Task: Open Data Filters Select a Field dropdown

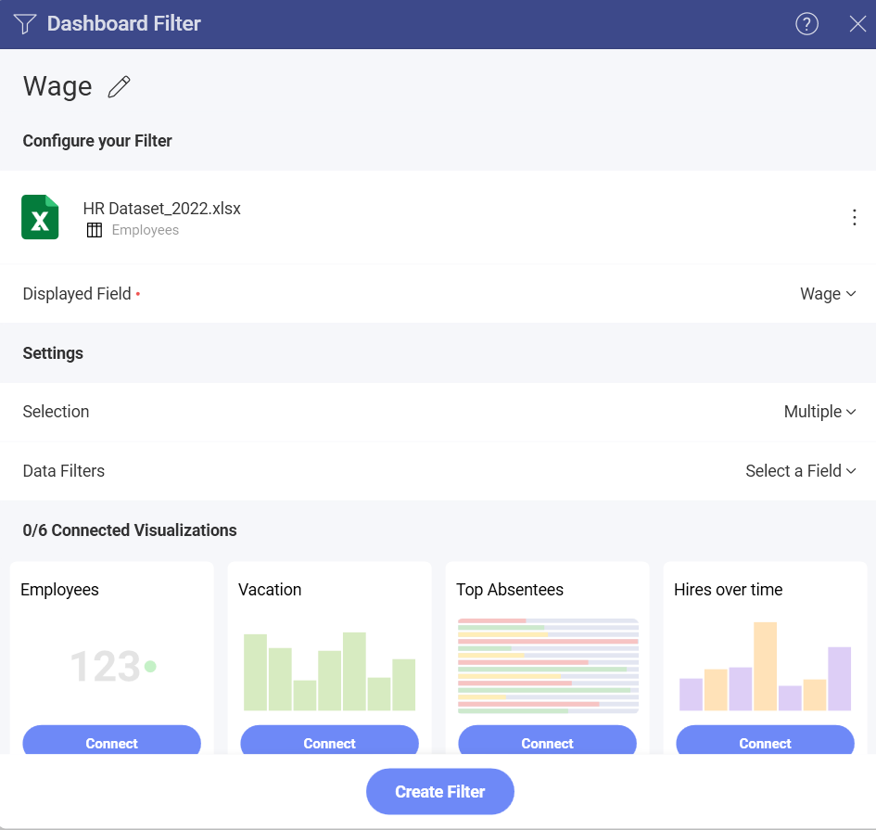Action: 801,471
